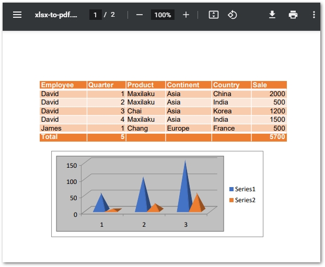The height and width of the screenshot is (267, 325).
Task: Click the xlsx-to-pdf file name title
Action: click(x=56, y=15)
